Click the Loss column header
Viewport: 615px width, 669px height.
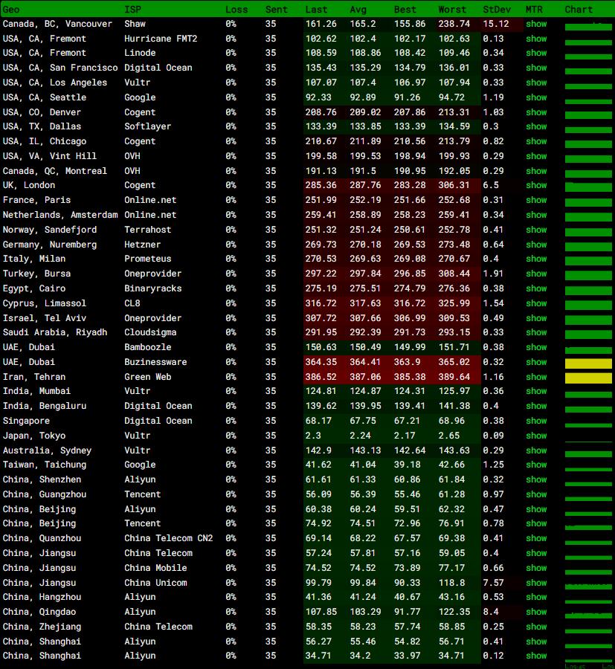coord(236,10)
